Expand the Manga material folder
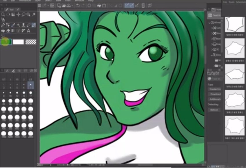The height and width of the screenshot is (168, 246). 212,39
